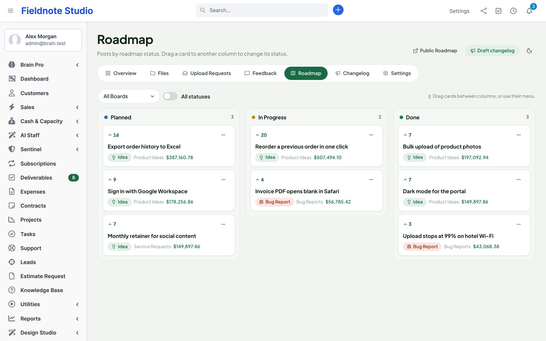Open menu for Sign in with Google Workspace card
The width and height of the screenshot is (546, 341).
coord(223,179)
